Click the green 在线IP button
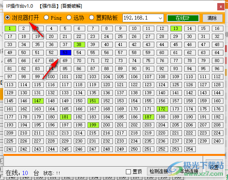 point(183,18)
